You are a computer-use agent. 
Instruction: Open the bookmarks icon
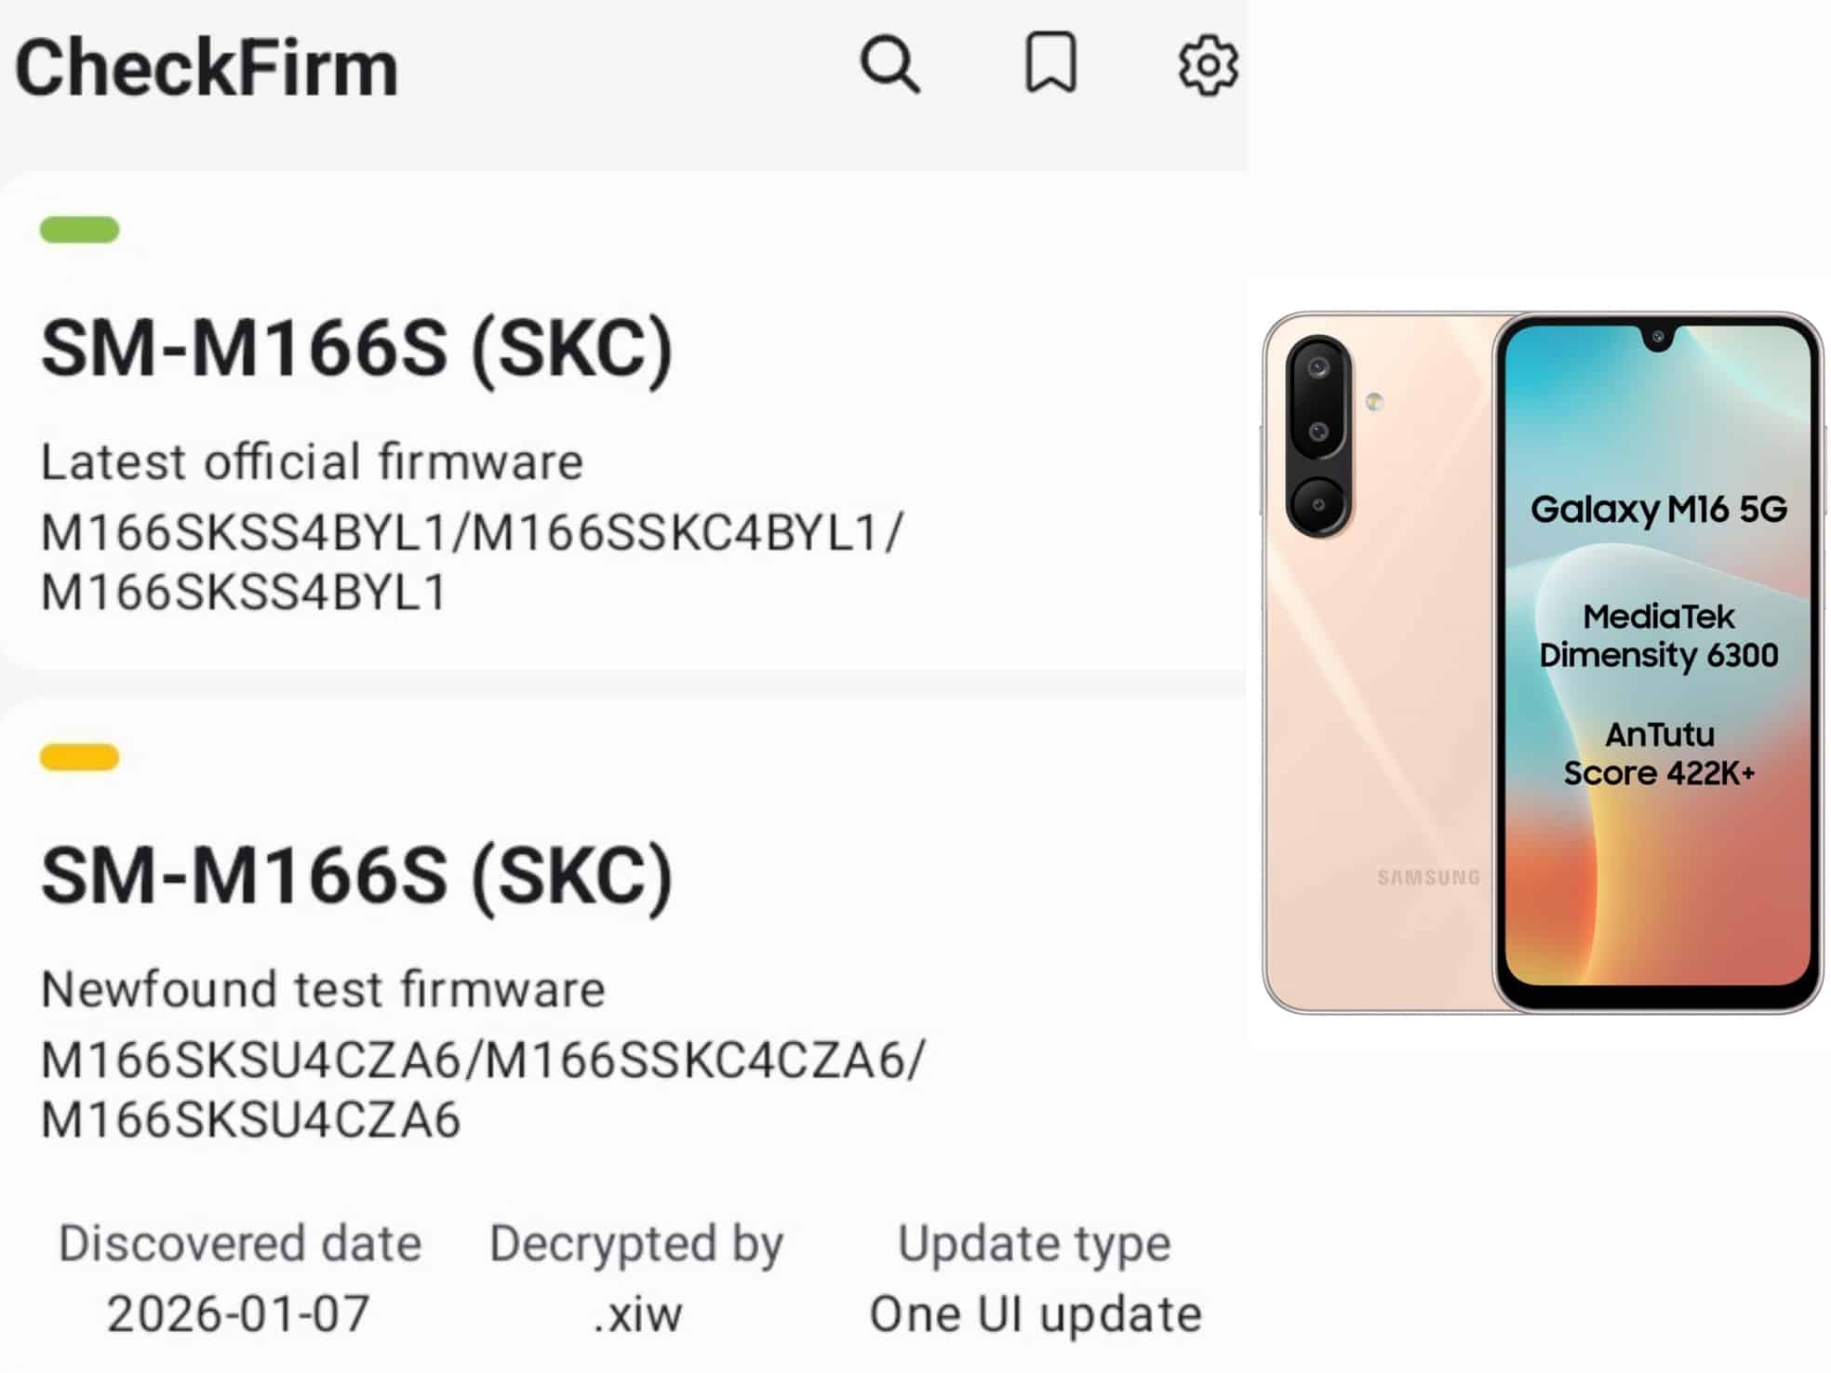1051,63
